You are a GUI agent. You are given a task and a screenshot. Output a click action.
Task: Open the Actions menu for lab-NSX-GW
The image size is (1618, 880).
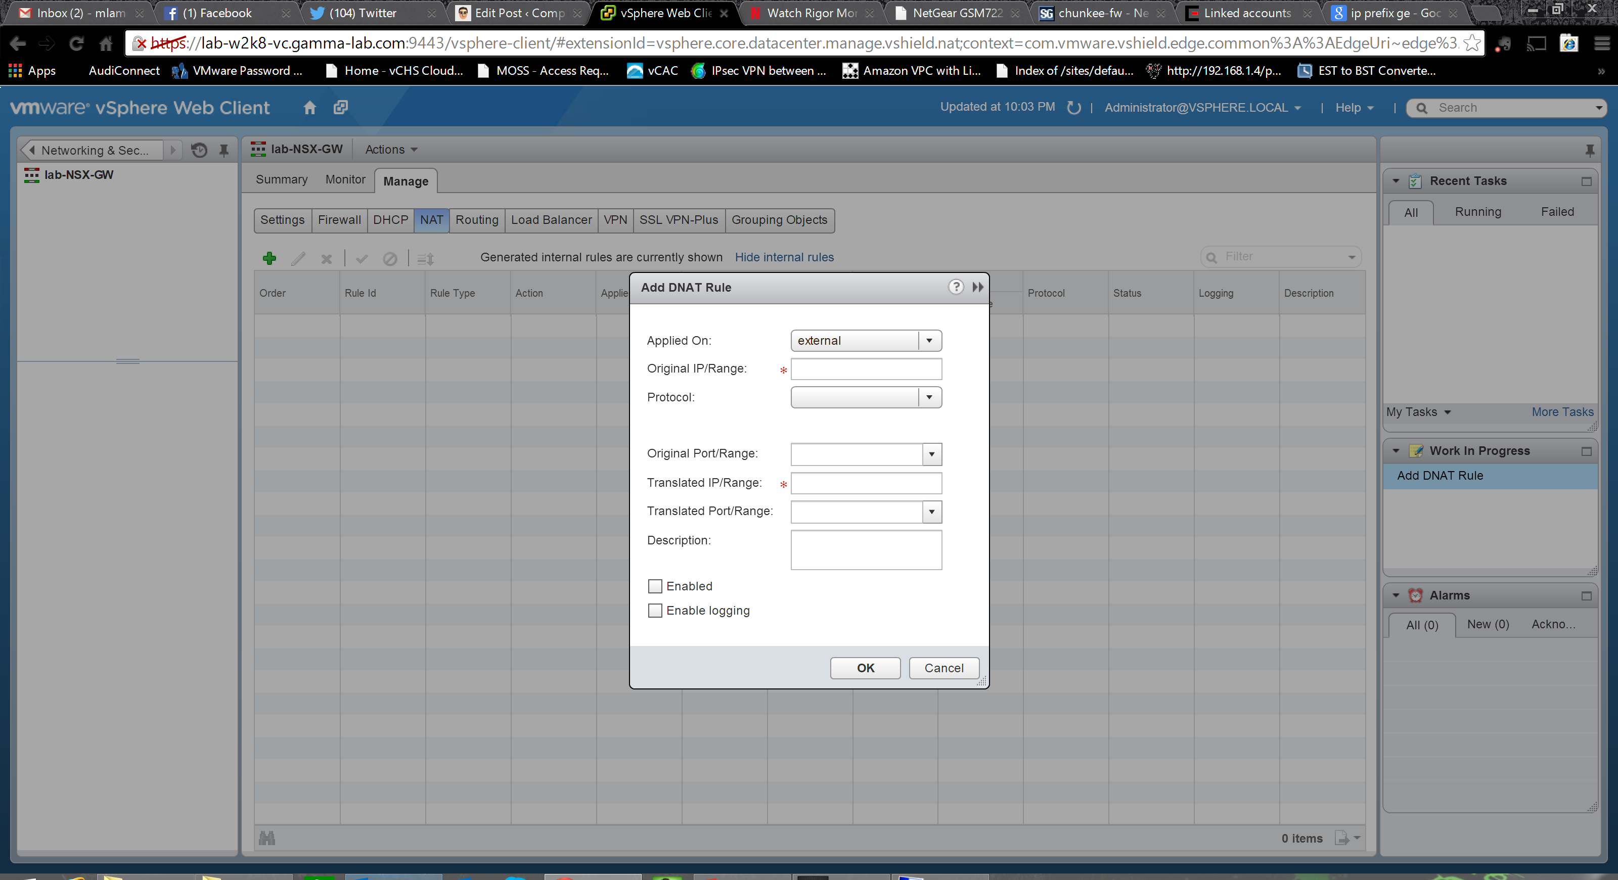(391, 150)
